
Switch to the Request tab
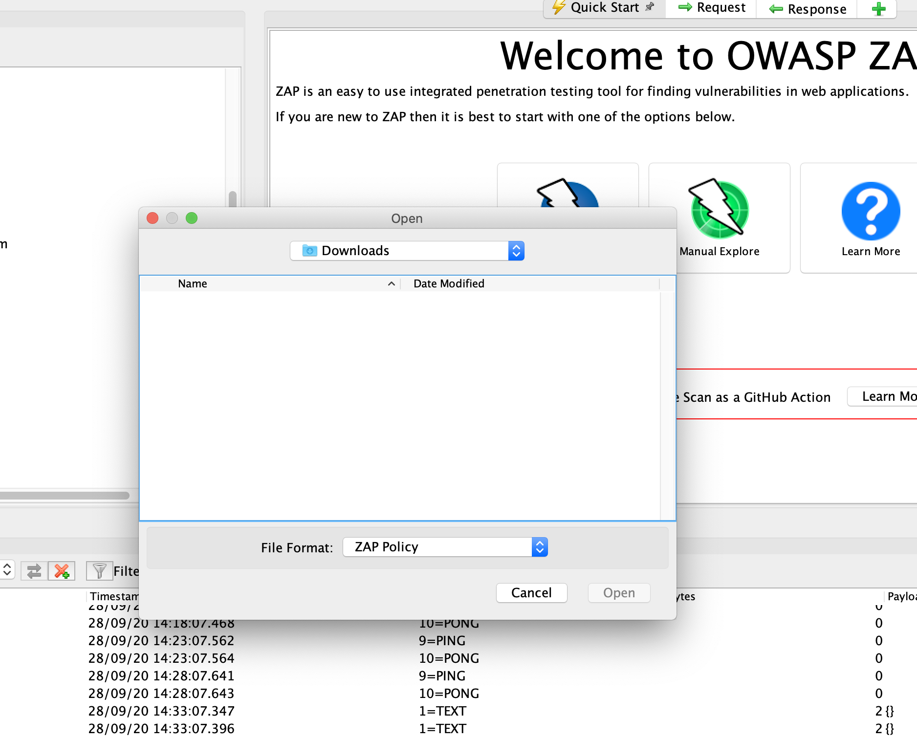(x=712, y=8)
